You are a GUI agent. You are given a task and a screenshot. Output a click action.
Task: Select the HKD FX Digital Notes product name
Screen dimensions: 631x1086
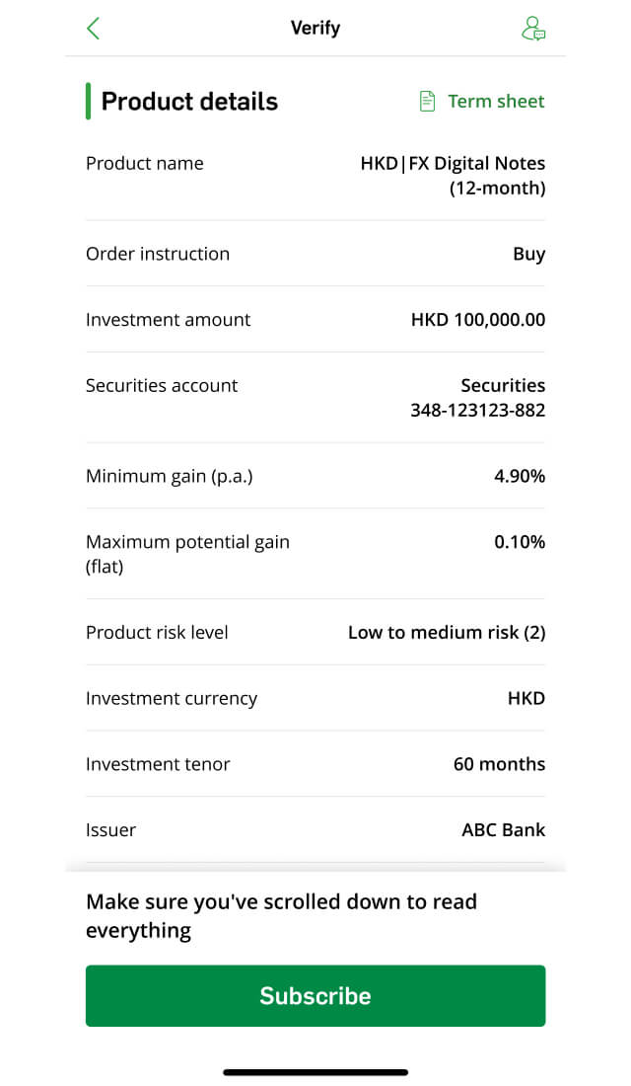coord(453,175)
